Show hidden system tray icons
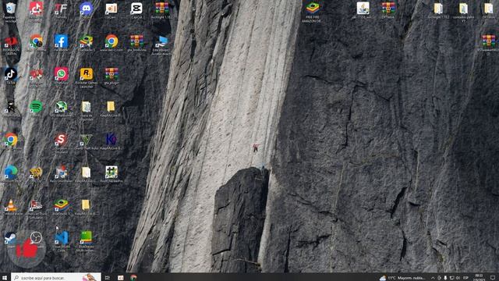499x281 pixels. [433, 278]
